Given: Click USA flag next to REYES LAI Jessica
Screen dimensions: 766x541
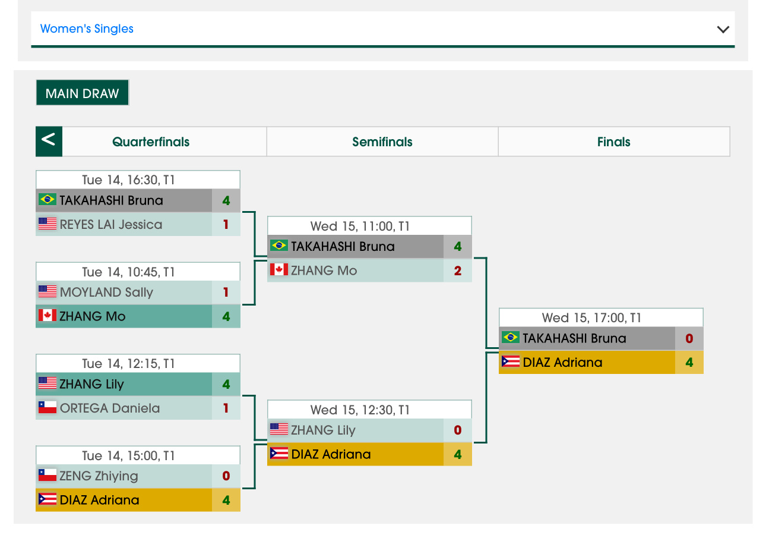Looking at the screenshot, I should coord(48,224).
